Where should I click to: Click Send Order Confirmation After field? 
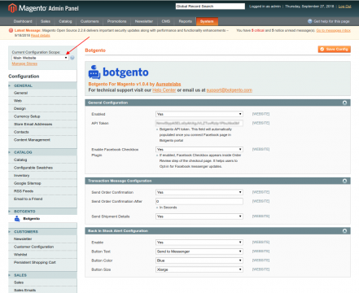tap(199, 201)
